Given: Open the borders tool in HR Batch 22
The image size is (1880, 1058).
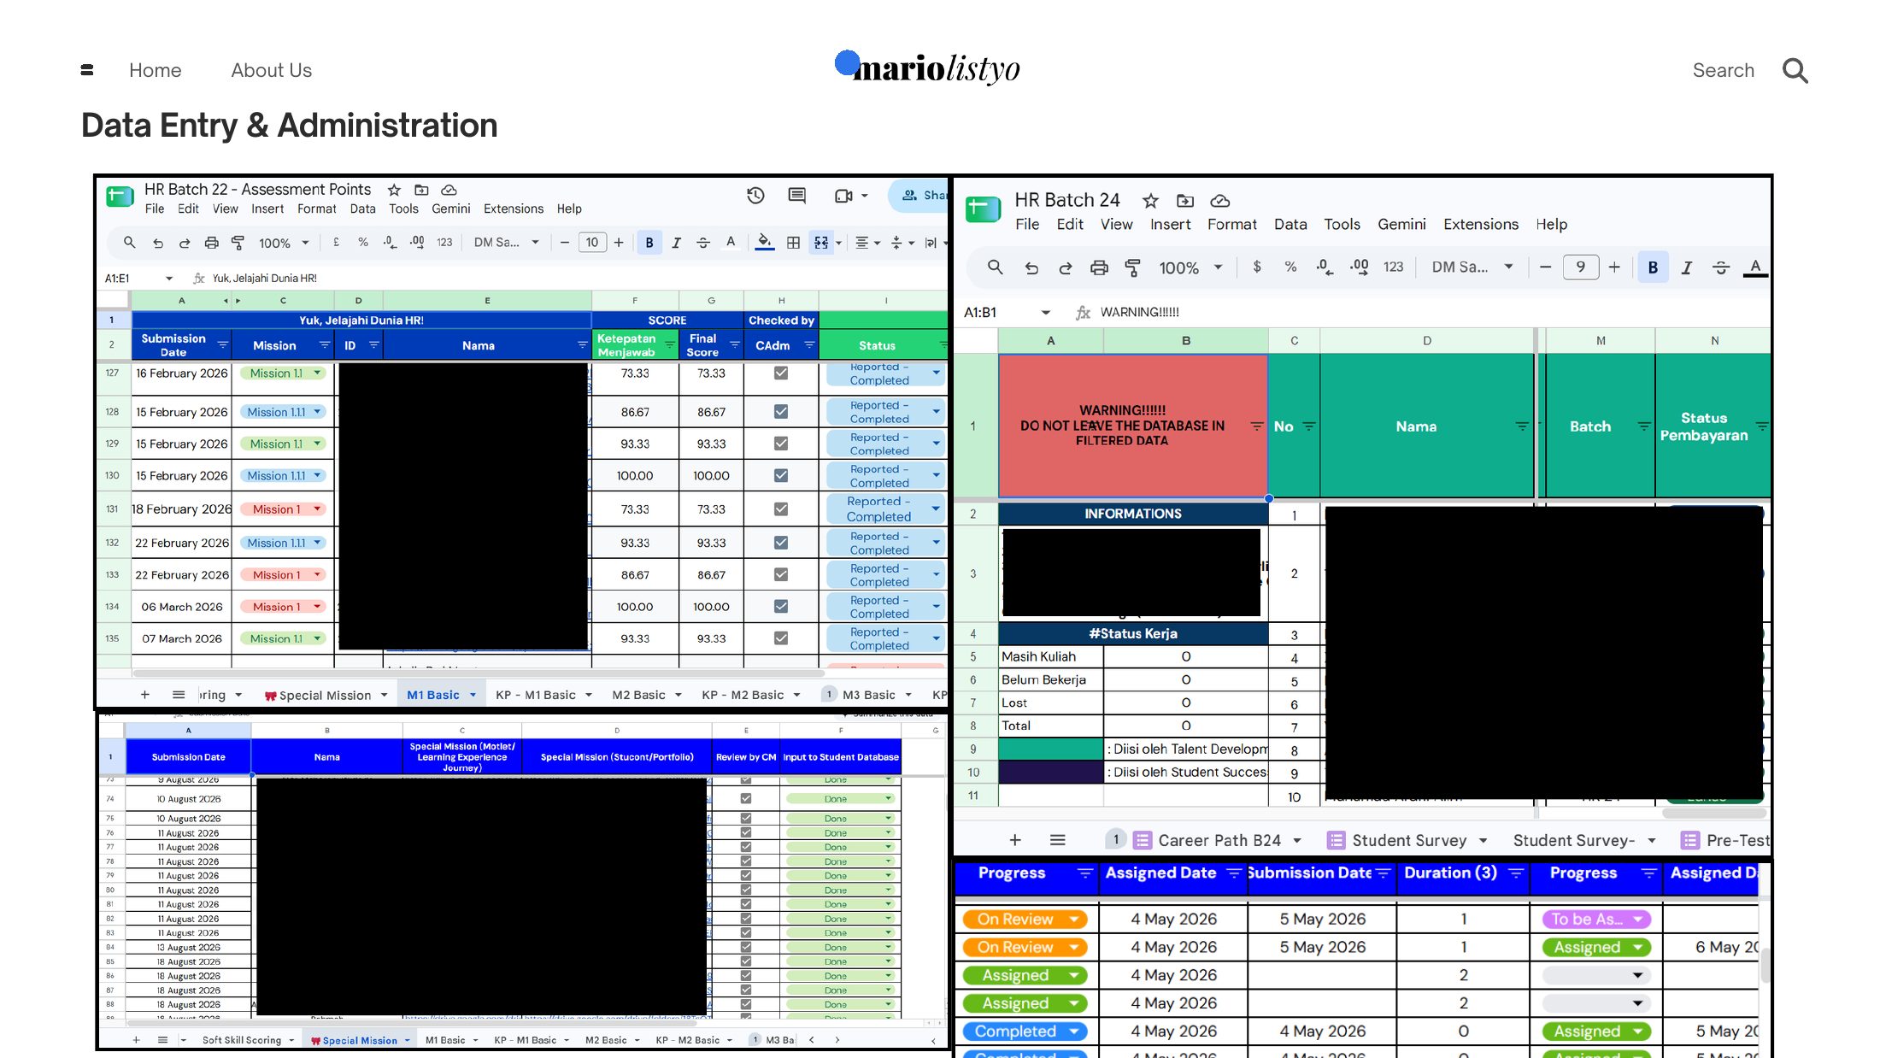Looking at the screenshot, I should [x=793, y=243].
